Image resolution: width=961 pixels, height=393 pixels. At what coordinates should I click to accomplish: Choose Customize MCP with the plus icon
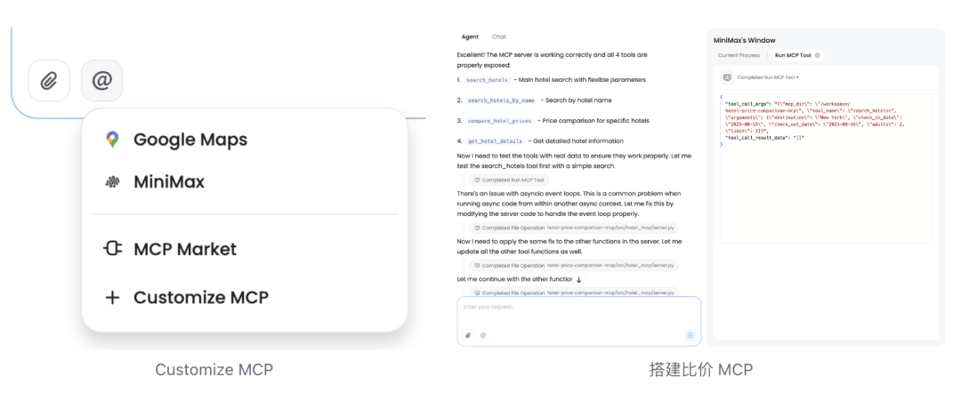(186, 298)
